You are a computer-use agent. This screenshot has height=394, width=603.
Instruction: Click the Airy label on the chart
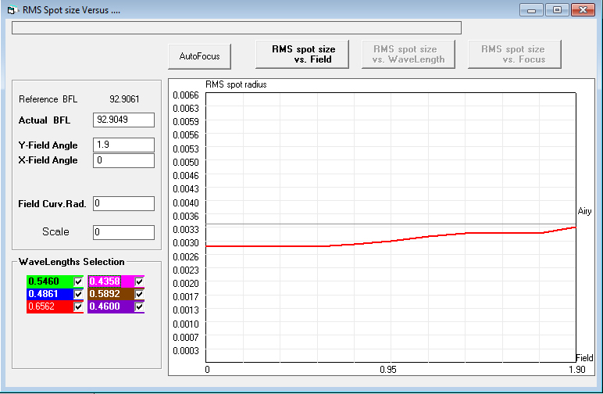coord(584,211)
